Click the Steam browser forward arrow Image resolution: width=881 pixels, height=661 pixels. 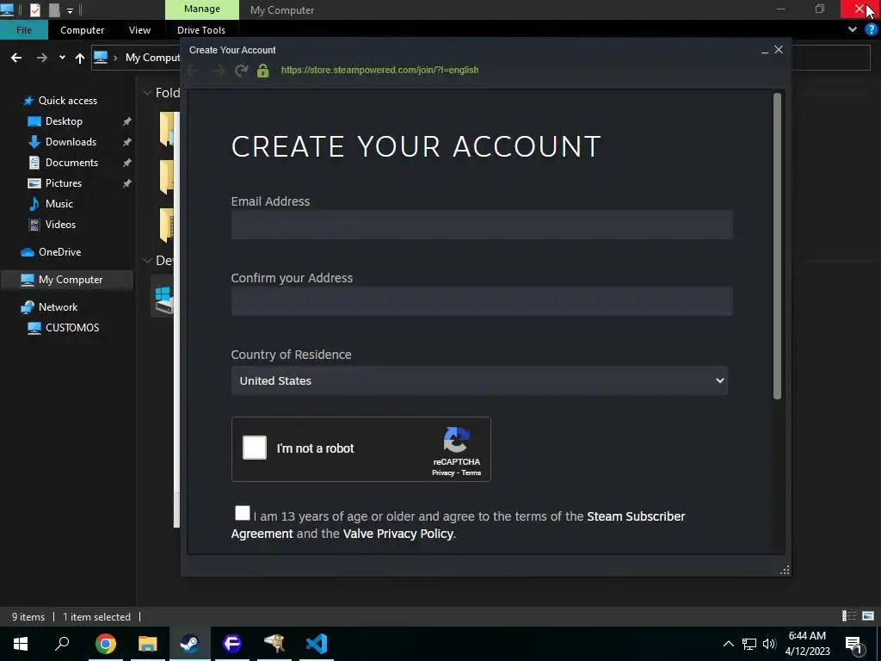click(x=219, y=71)
